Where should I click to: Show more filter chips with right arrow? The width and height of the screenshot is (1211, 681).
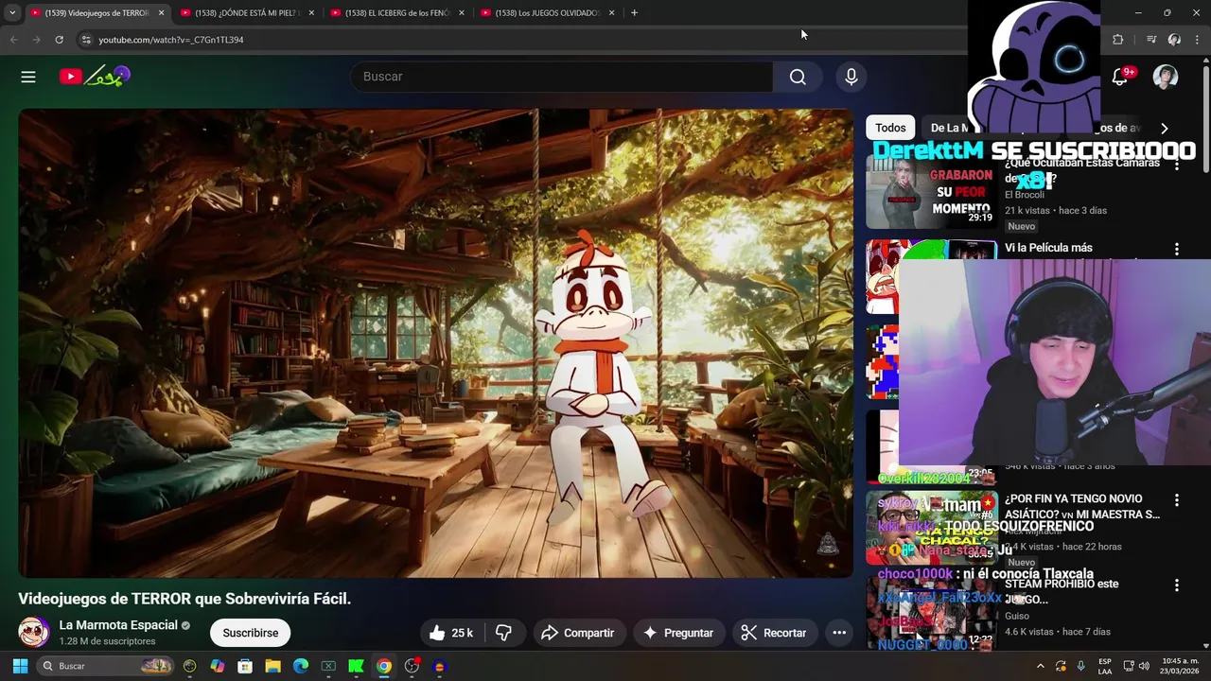(x=1165, y=128)
